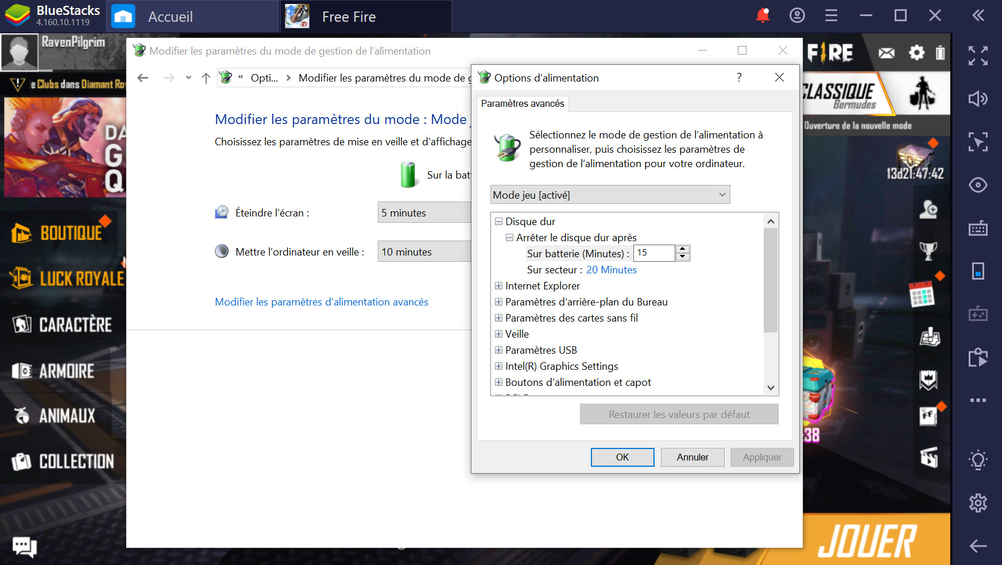Click help question mark in Options d'alimentation
The image size is (1002, 565).
point(739,78)
